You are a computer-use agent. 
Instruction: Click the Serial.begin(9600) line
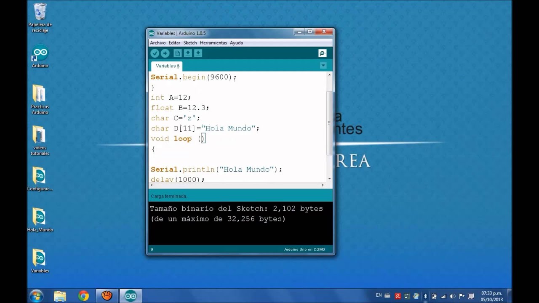point(194,77)
